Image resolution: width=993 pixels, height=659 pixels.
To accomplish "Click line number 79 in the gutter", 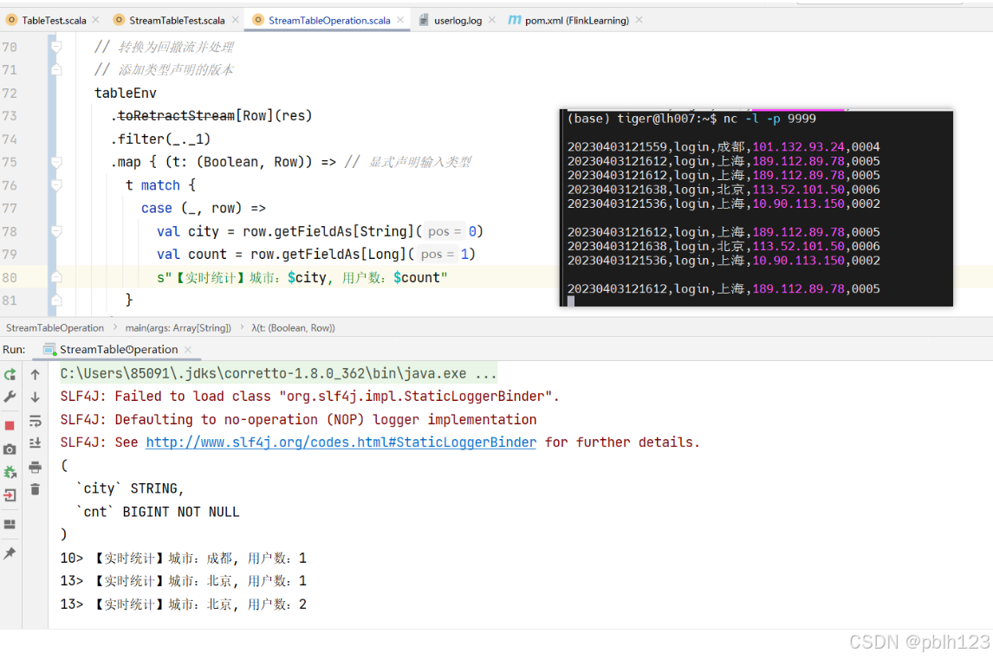I will (x=10, y=255).
